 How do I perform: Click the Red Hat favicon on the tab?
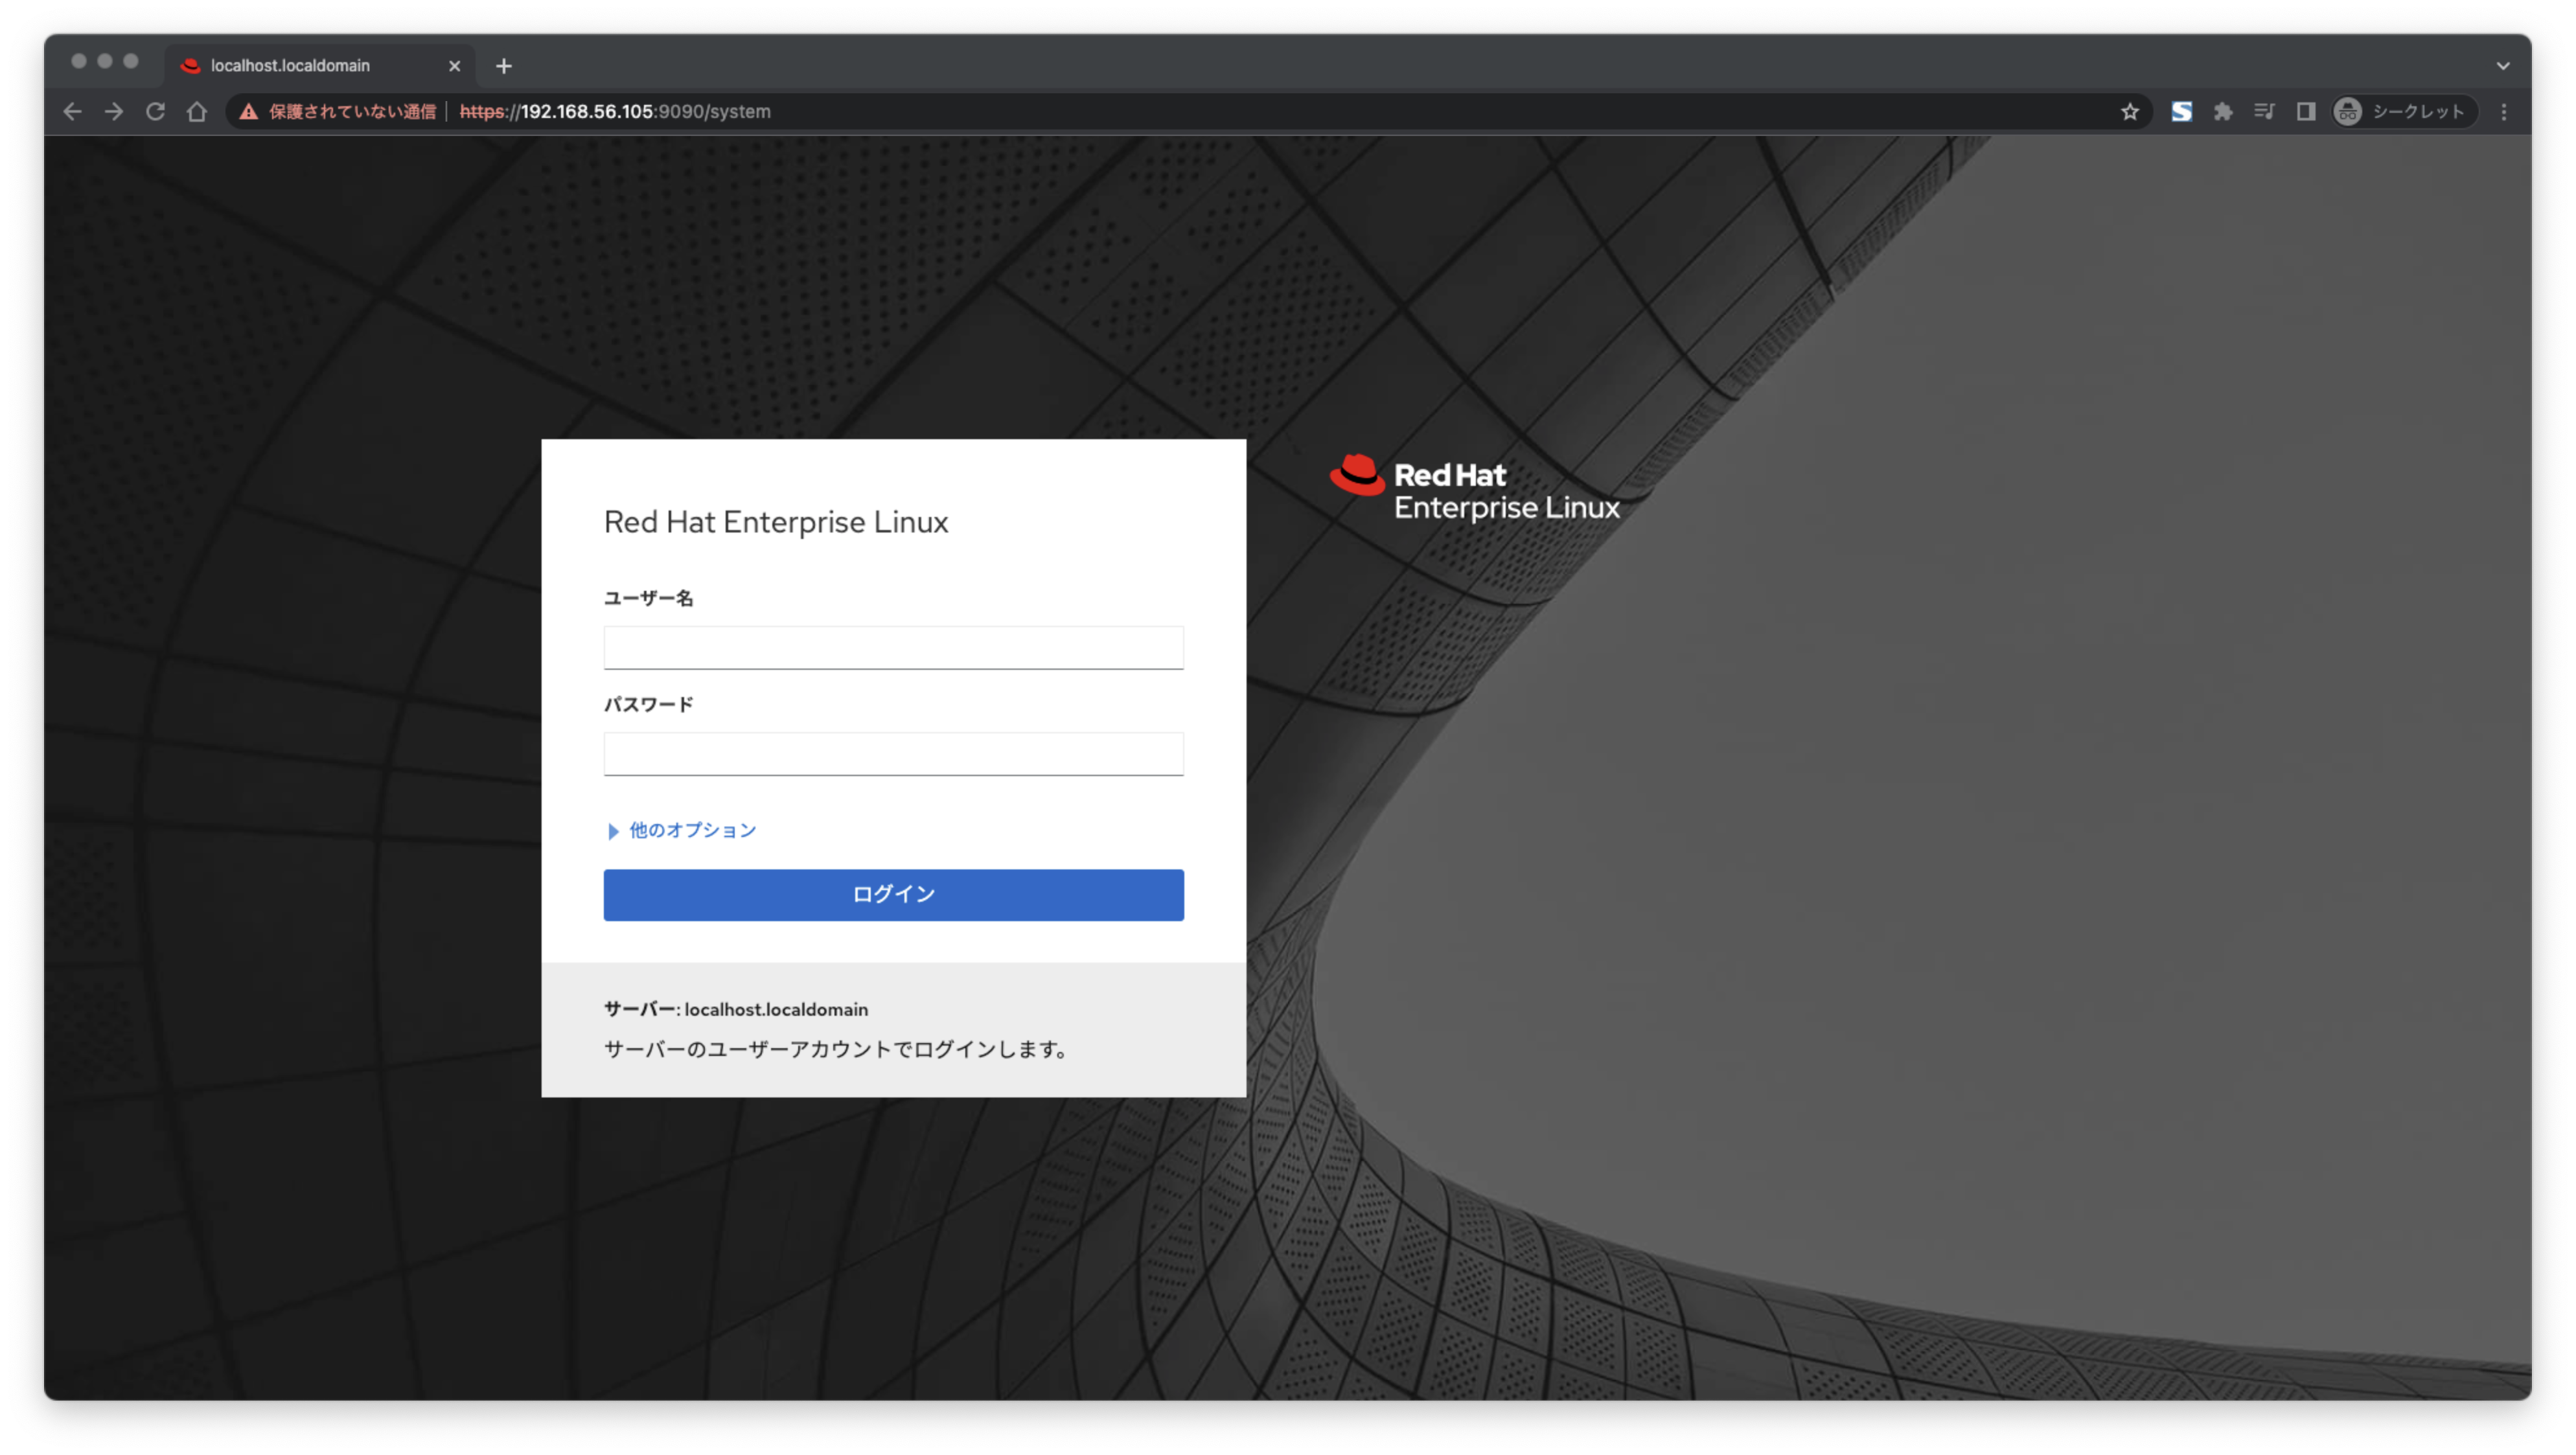[191, 65]
